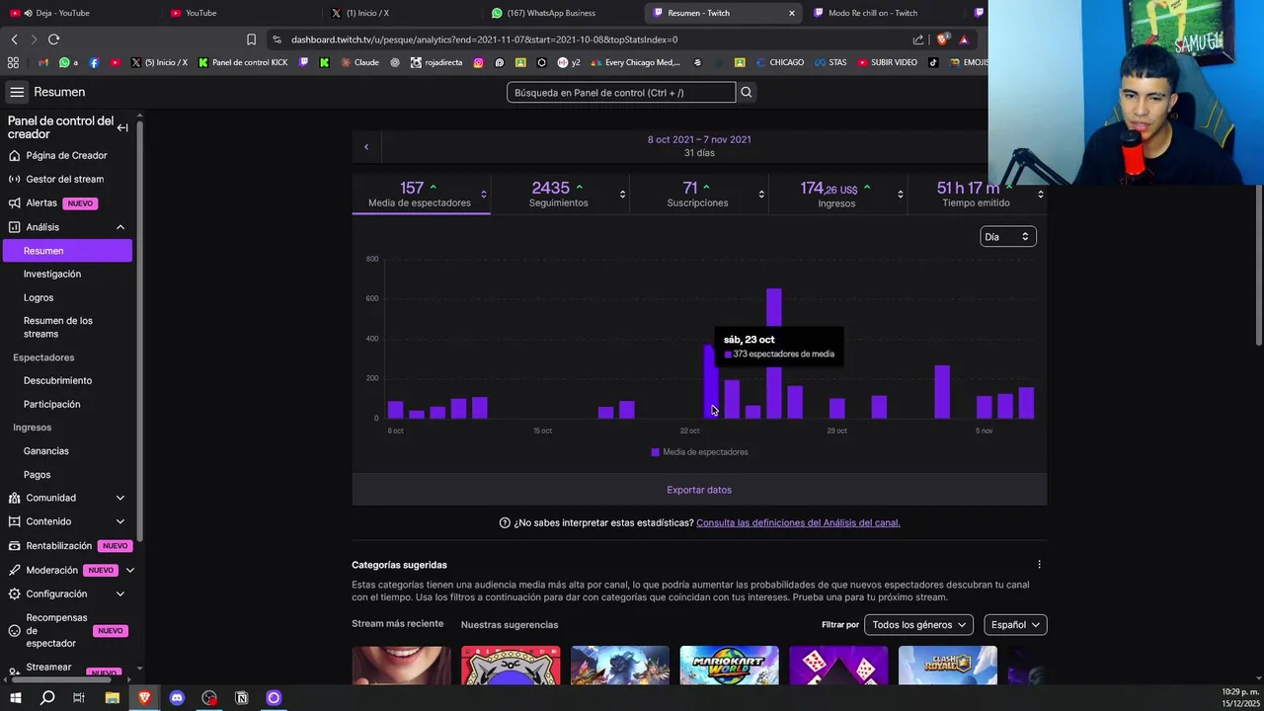Expand the Configuración sidebar section

(120, 593)
